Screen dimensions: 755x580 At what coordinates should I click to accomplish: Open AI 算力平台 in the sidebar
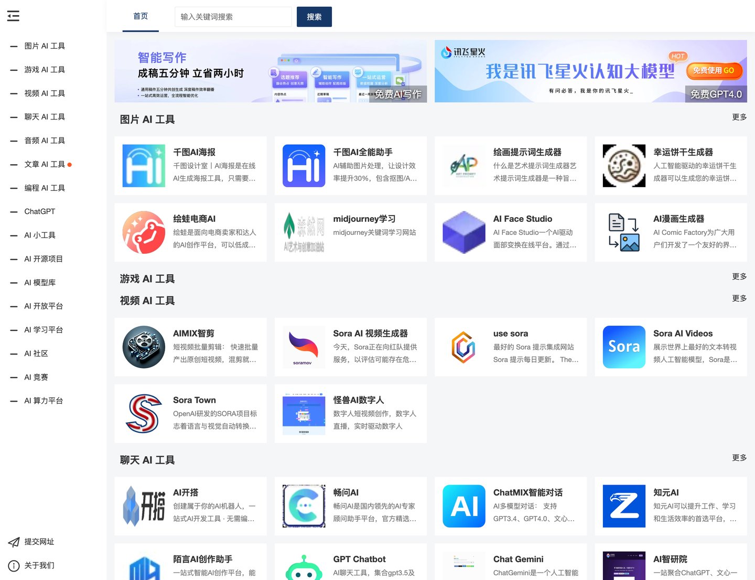coord(44,401)
